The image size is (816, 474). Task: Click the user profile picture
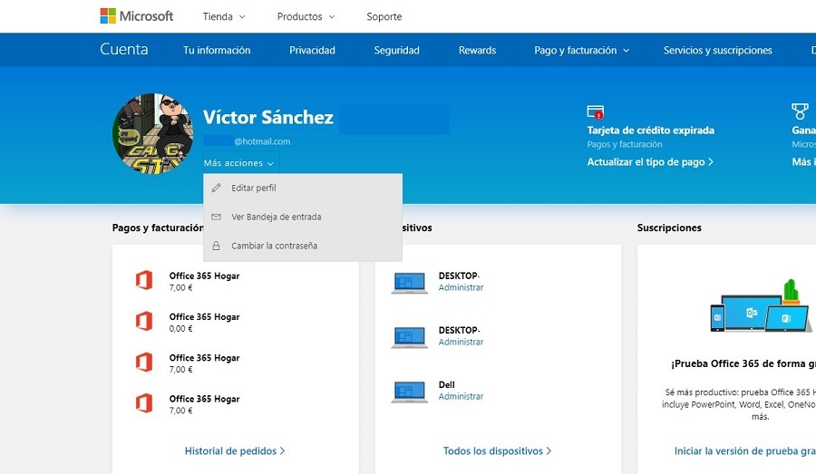point(153,133)
